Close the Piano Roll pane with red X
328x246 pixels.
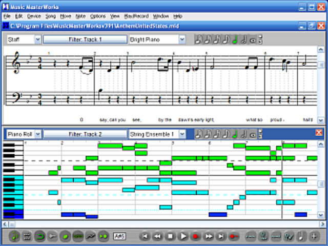pyautogui.click(x=319, y=132)
